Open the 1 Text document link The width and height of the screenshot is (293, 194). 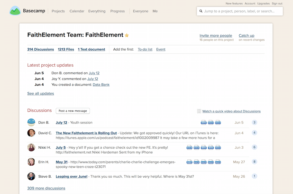91,49
